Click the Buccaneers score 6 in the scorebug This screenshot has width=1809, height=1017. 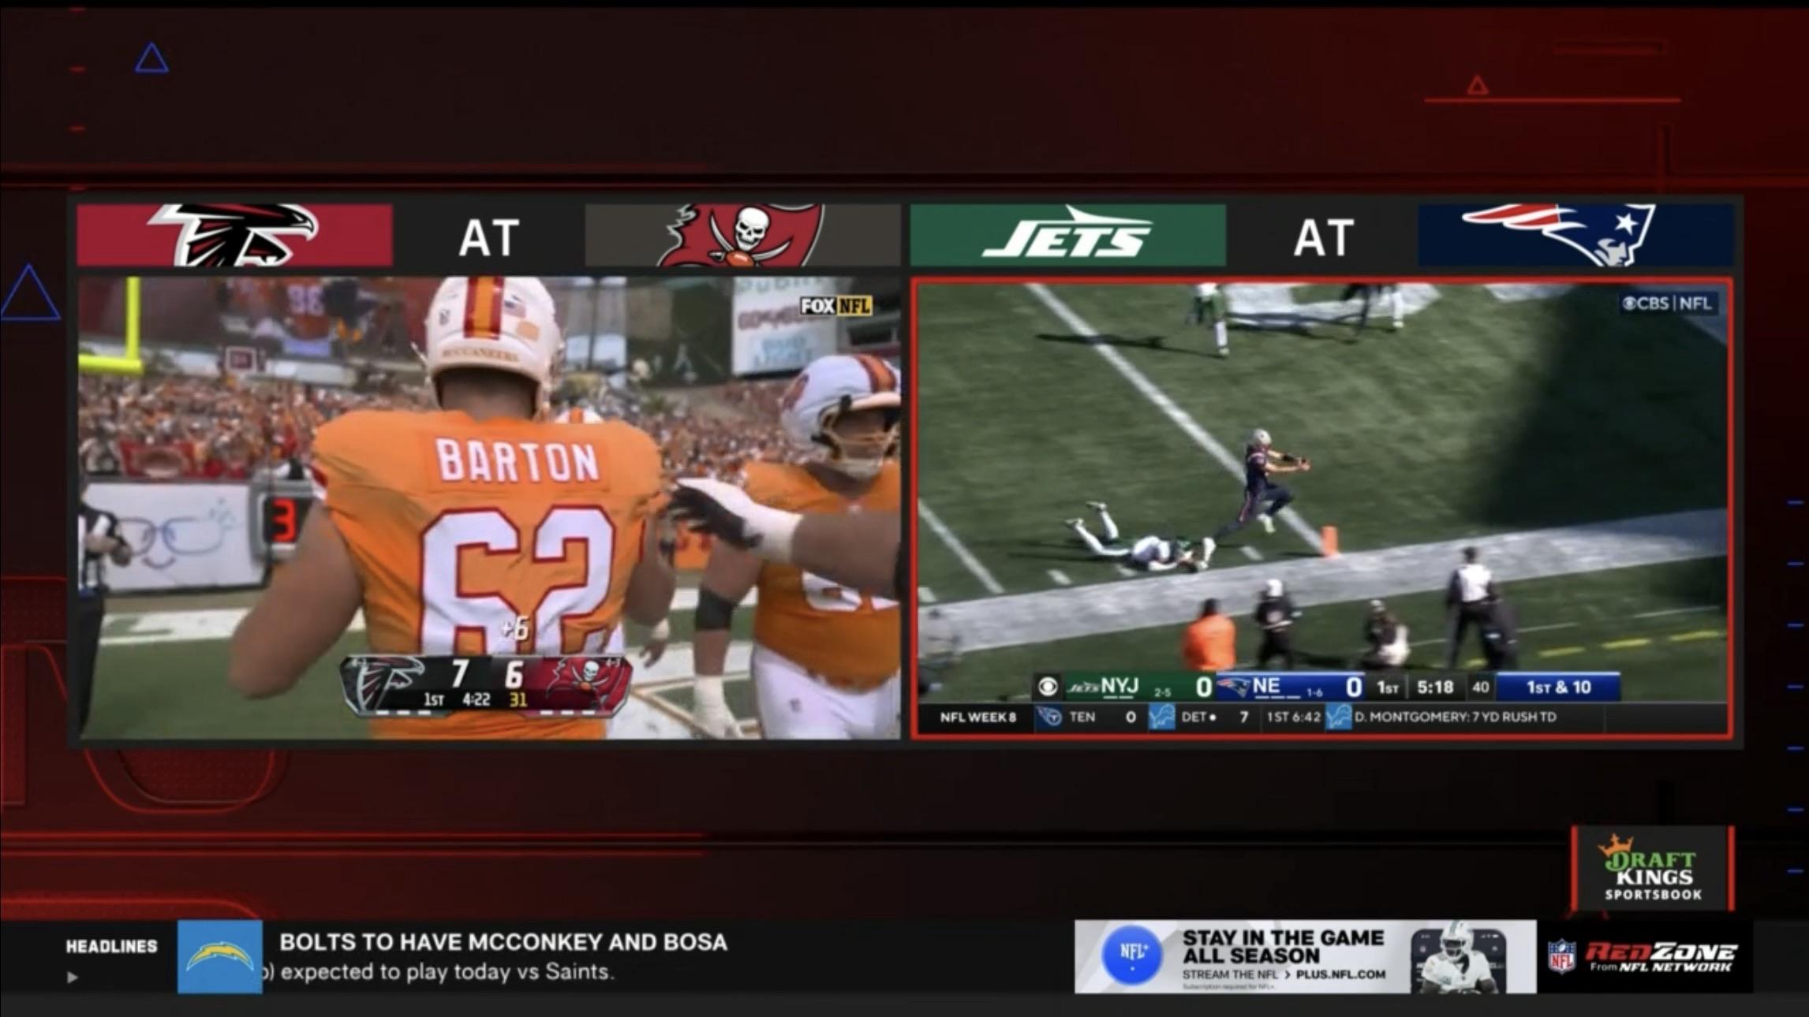[x=514, y=674]
